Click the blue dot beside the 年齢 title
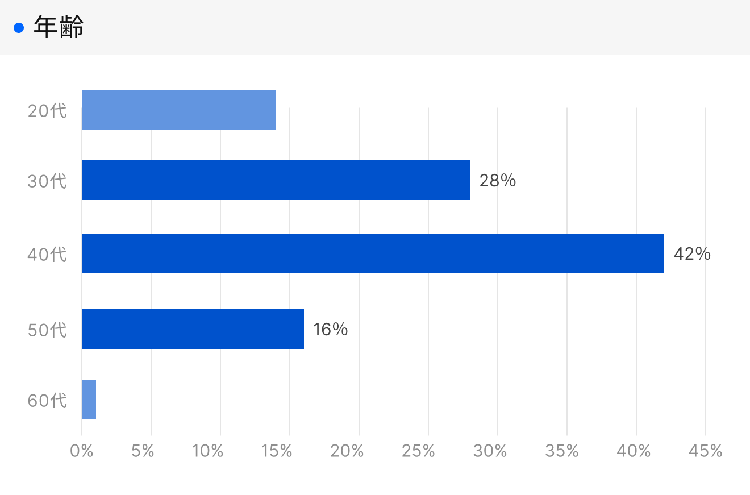Image resolution: width=750 pixels, height=495 pixels. pyautogui.click(x=19, y=27)
